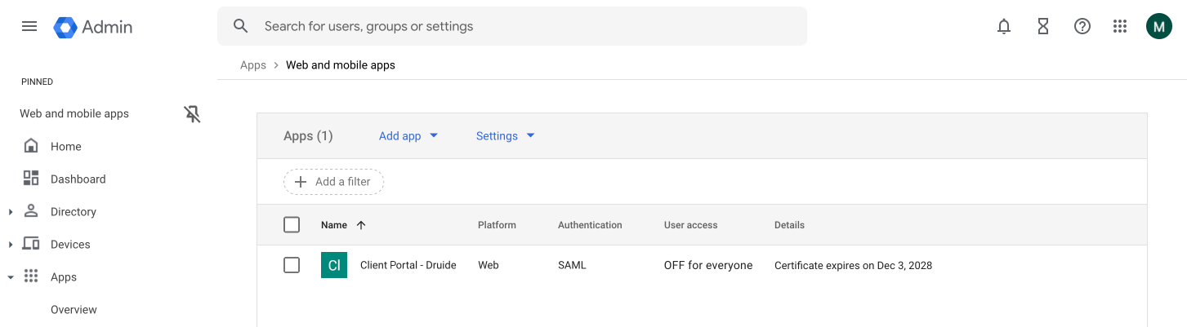Screen dimensions: 1187x327
Task: Select all apps with header checkbox
Action: 292,225
